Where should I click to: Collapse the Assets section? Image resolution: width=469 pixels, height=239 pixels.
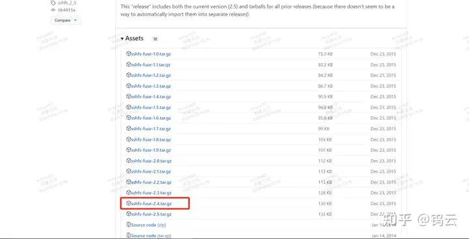point(132,38)
